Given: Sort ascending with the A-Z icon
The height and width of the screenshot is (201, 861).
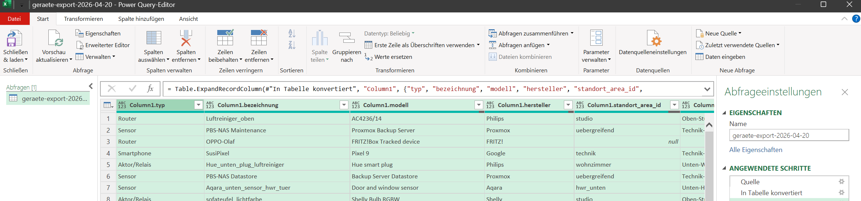Looking at the screenshot, I should (292, 34).
